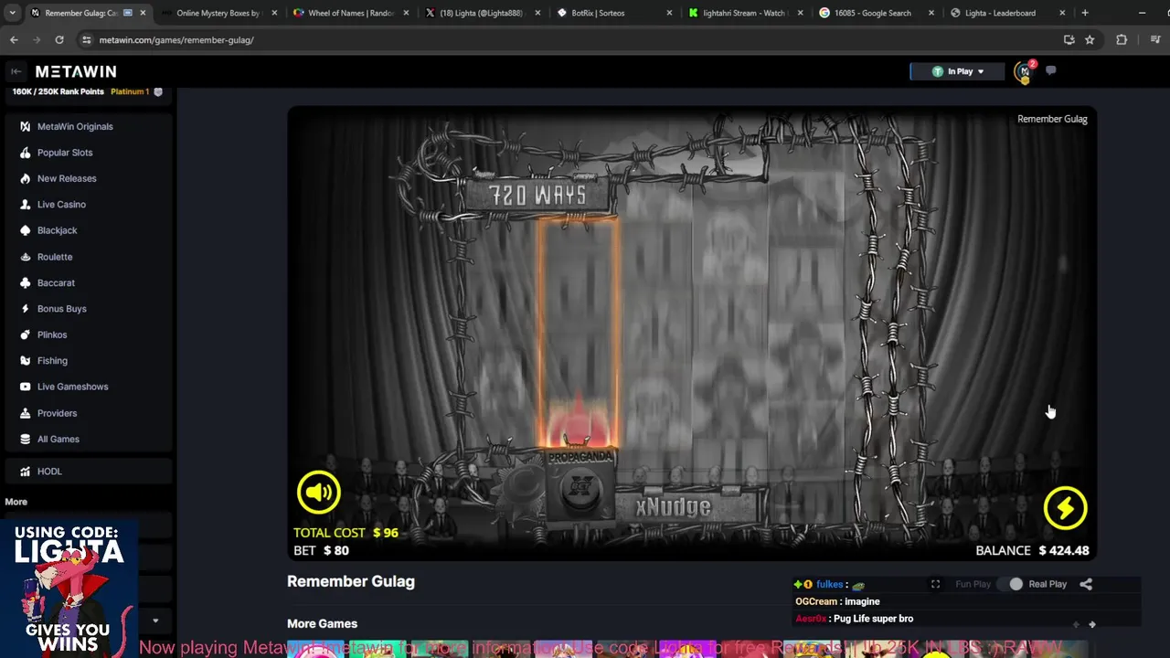Click the MetaWin logo
Viewport: 1170px width, 658px height.
tap(76, 71)
